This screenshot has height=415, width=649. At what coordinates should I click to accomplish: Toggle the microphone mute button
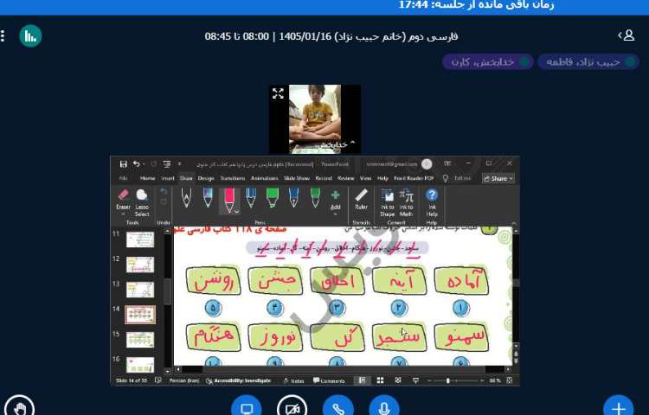pyautogui.click(x=383, y=408)
